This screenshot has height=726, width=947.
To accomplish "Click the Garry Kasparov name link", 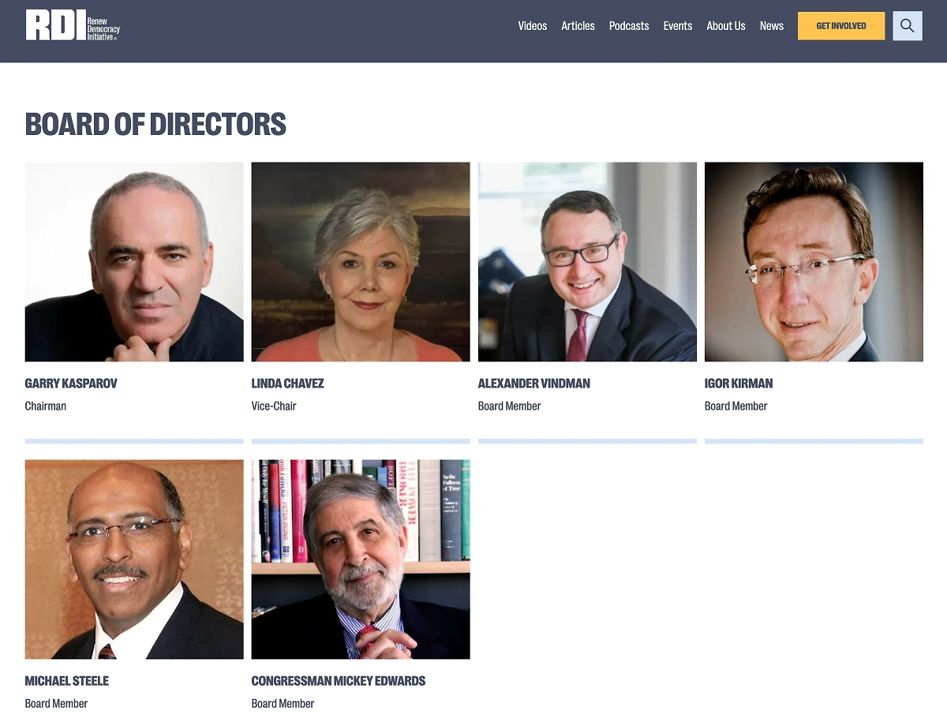I will (x=71, y=384).
